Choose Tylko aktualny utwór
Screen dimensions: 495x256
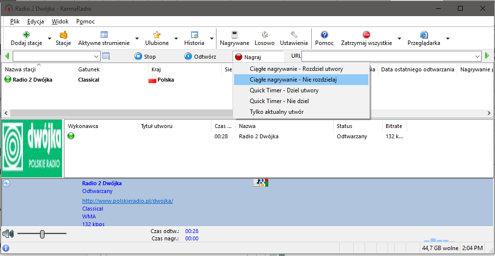[x=301, y=112]
